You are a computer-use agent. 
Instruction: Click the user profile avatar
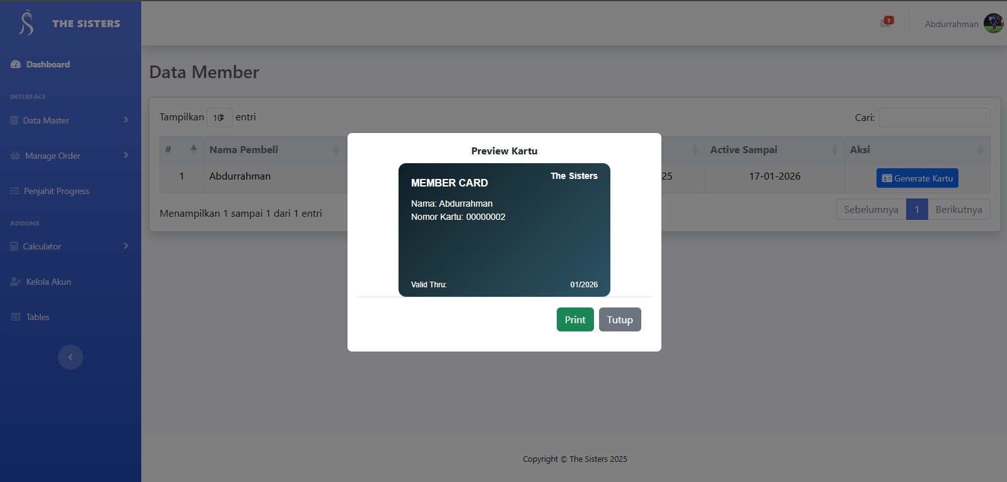pos(993,23)
